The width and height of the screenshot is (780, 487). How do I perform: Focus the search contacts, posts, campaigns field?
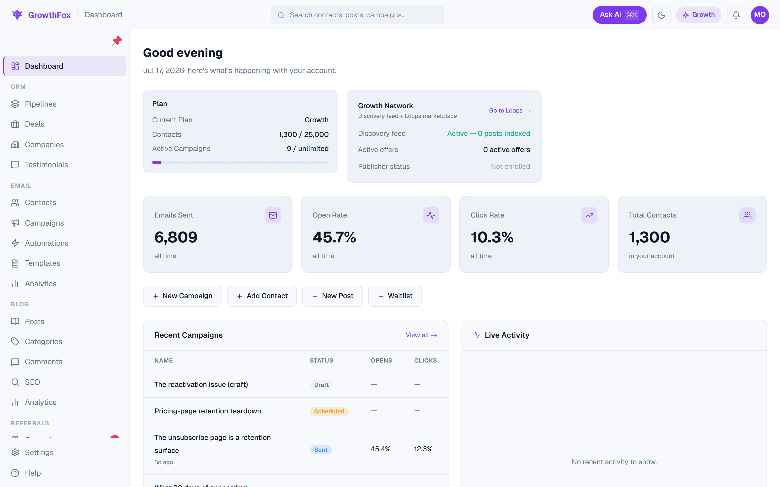point(357,15)
